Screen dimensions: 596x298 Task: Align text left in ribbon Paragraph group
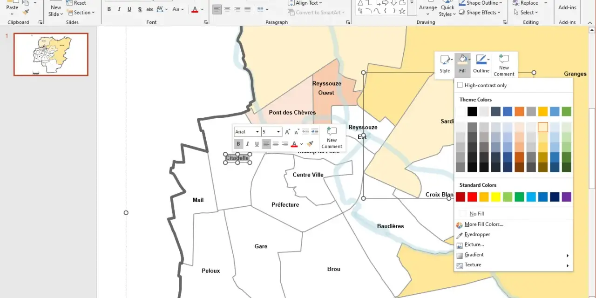pos(217,9)
